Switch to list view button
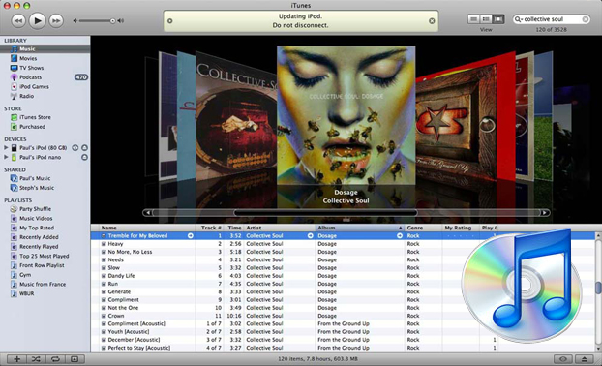The height and width of the screenshot is (366, 602). 474,19
